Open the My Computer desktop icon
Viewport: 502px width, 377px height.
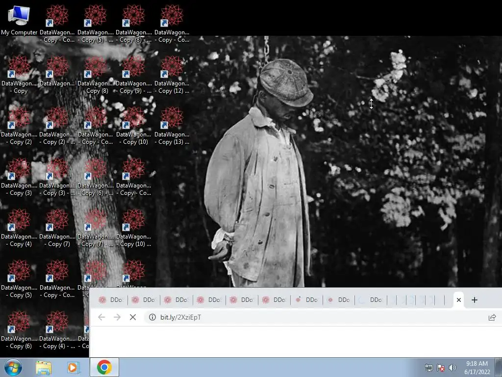pos(19,21)
